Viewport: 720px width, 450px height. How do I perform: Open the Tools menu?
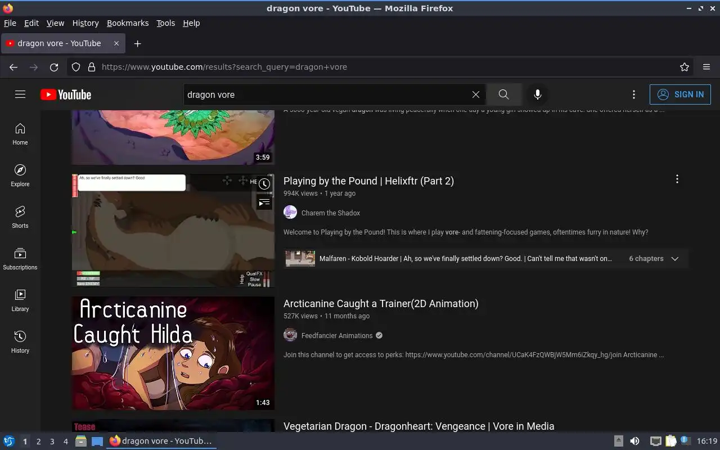[165, 23]
